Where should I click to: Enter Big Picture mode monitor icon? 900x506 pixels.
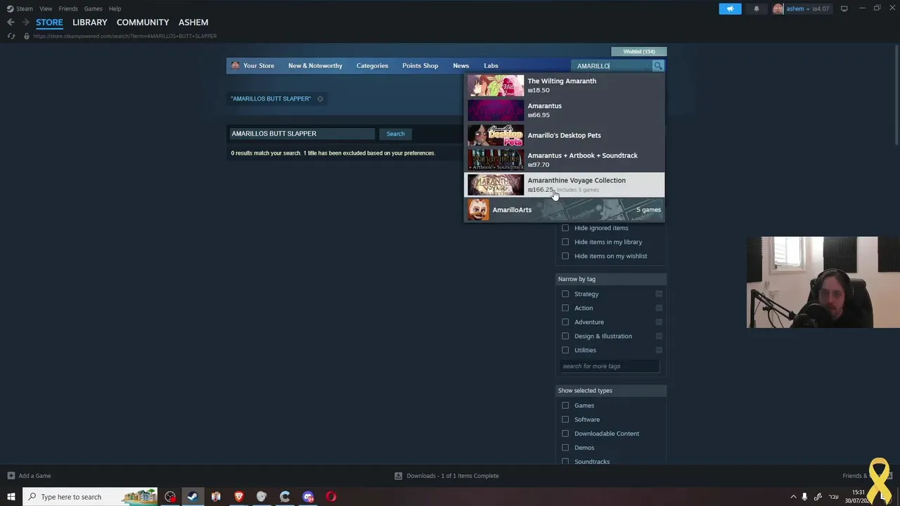(844, 8)
